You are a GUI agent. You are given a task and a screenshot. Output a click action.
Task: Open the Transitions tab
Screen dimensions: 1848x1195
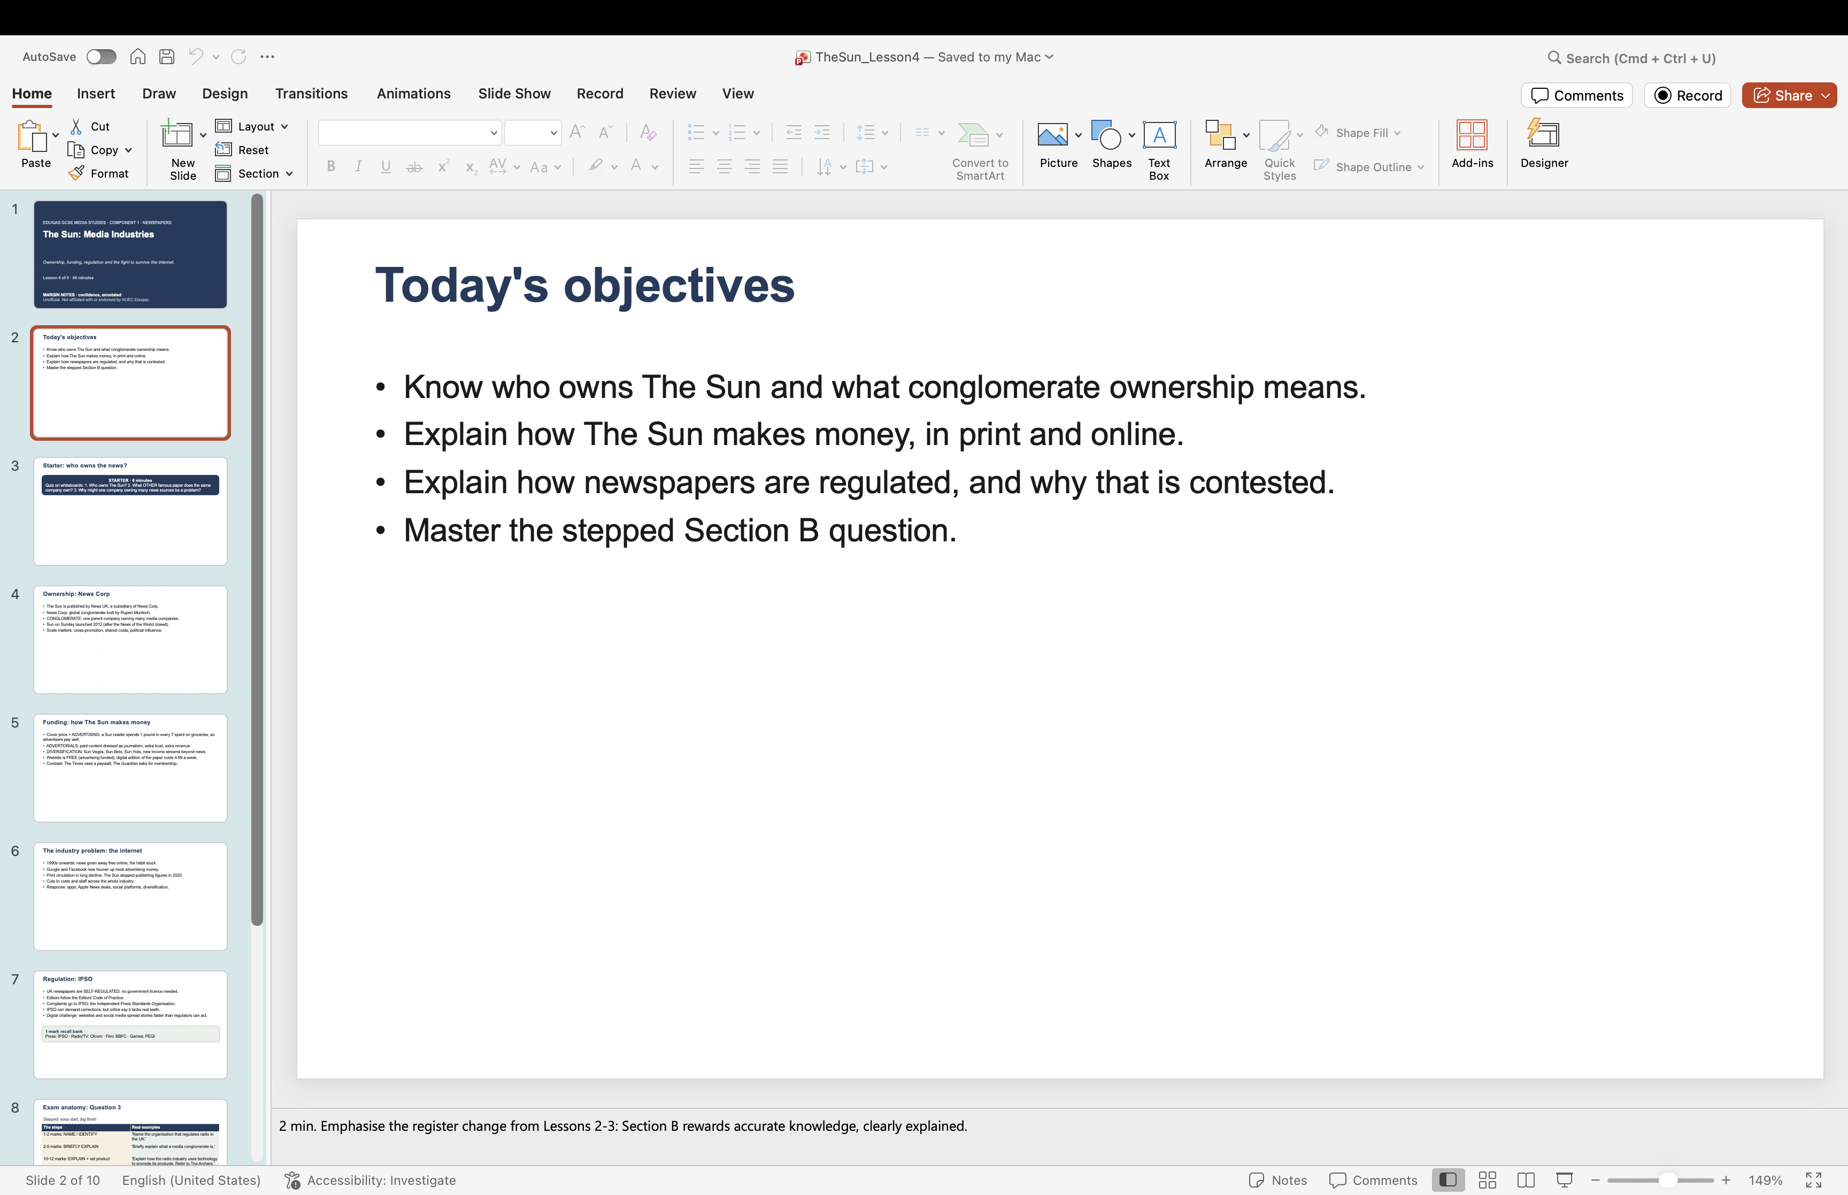tap(312, 93)
